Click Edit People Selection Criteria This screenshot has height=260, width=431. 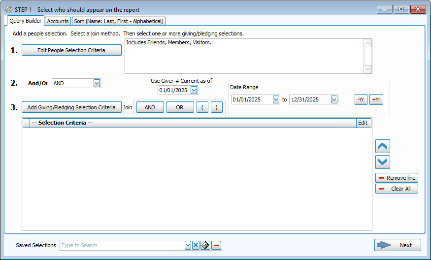[x=71, y=50]
